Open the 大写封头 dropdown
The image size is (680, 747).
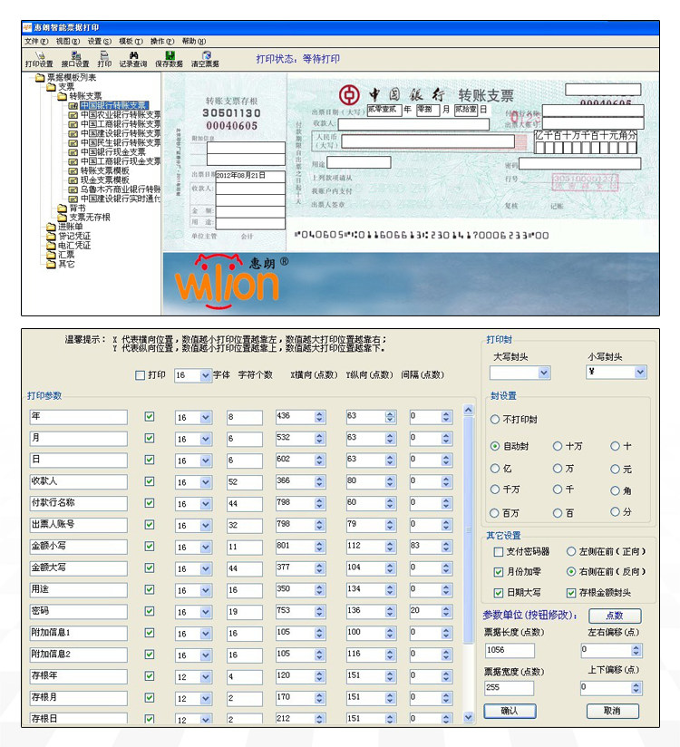click(544, 373)
